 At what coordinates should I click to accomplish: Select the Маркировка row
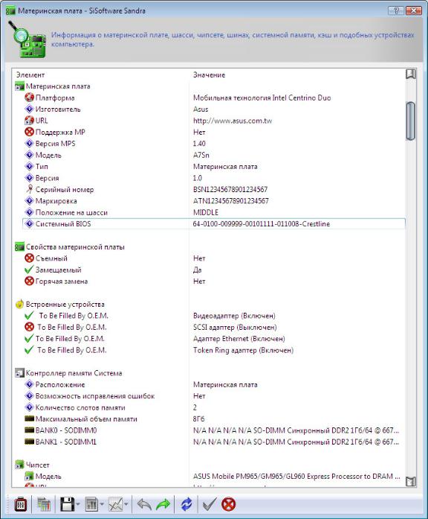[213, 201]
